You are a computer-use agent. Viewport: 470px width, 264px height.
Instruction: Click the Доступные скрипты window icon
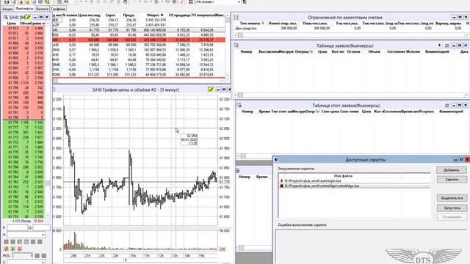pos(276,160)
